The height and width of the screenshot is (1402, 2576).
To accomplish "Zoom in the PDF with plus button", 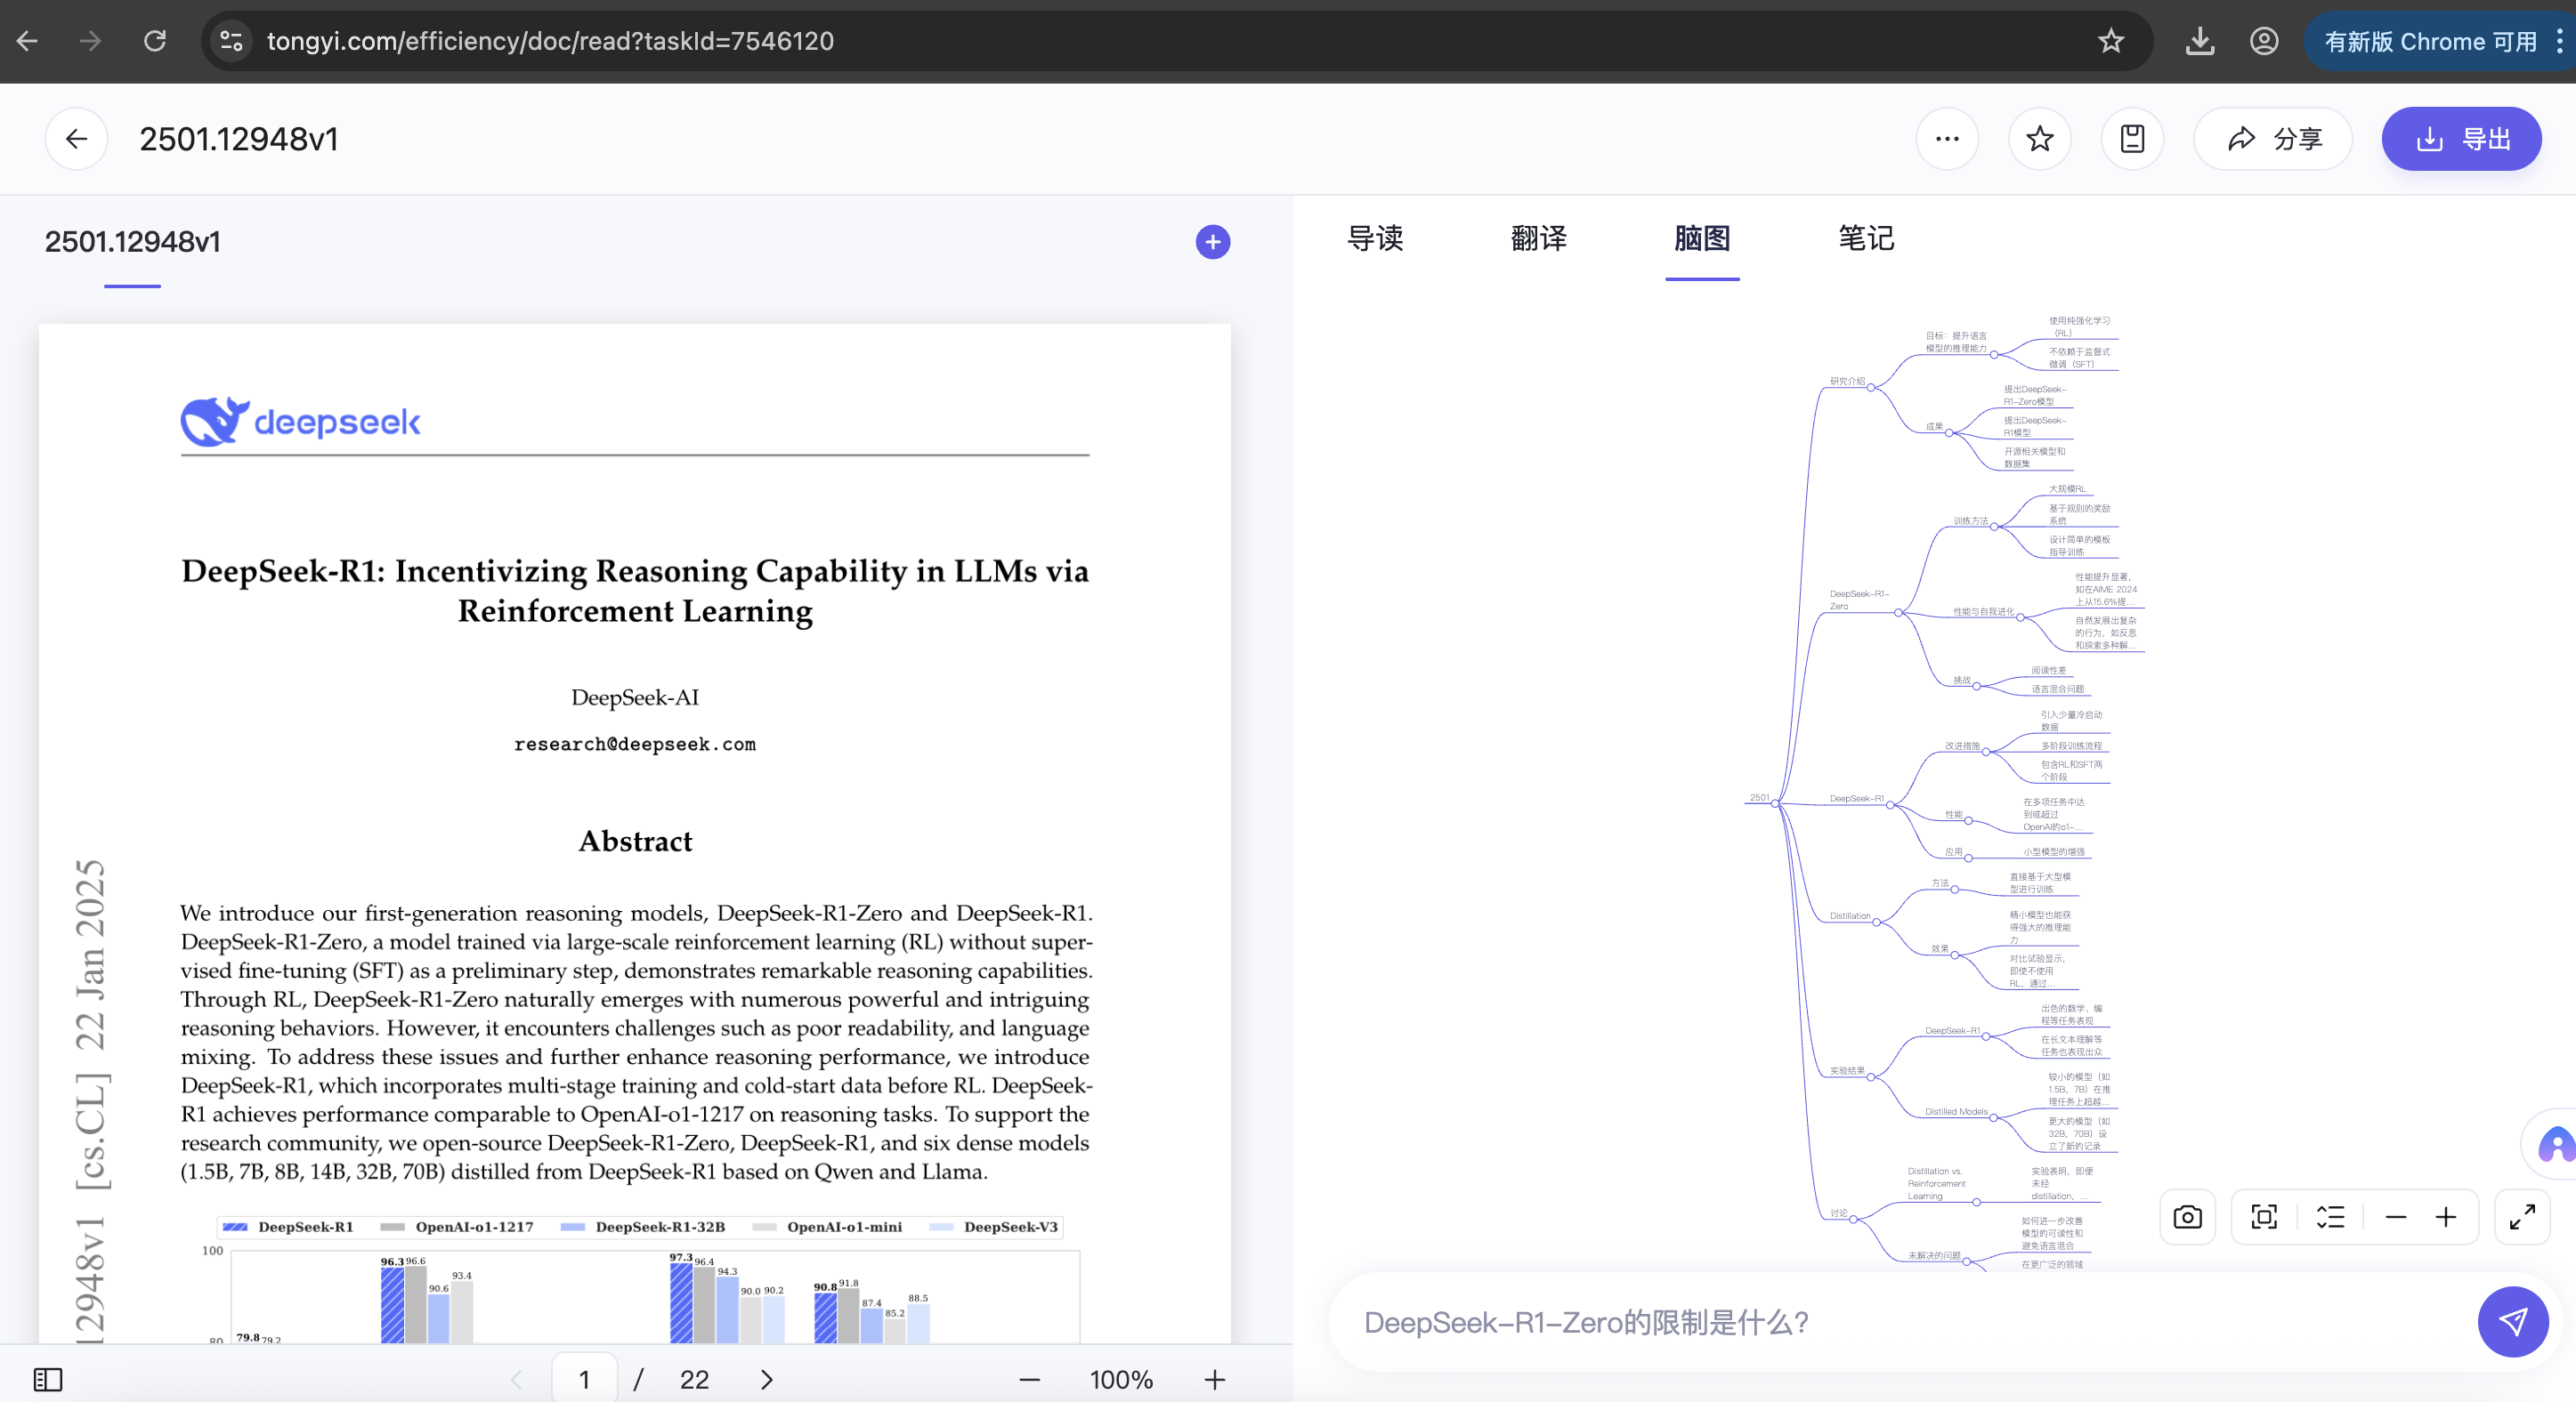I will 1214,1379.
